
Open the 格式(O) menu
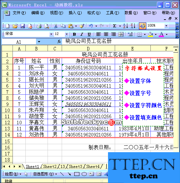coord(94,13)
